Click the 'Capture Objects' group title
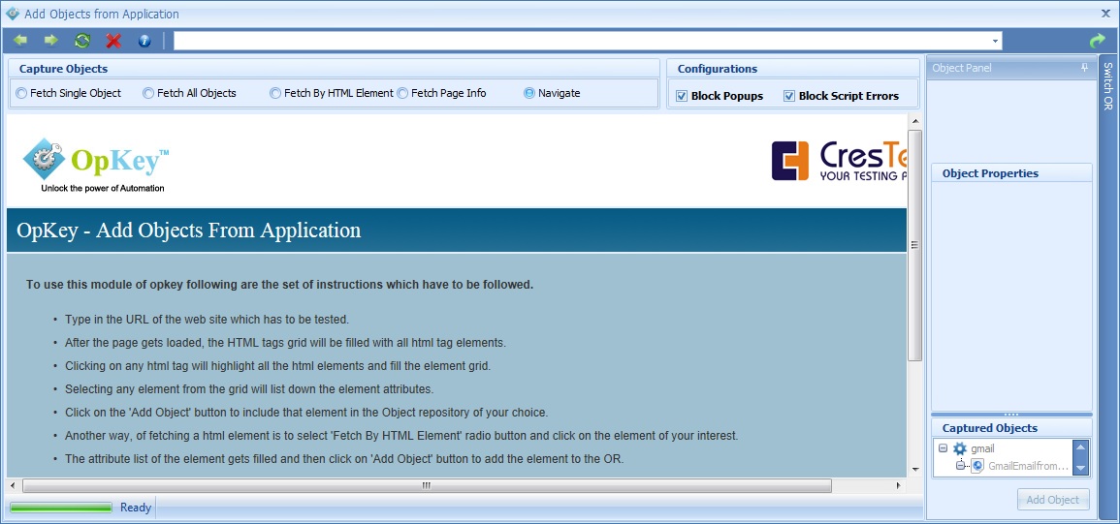This screenshot has height=524, width=1120. tap(63, 69)
